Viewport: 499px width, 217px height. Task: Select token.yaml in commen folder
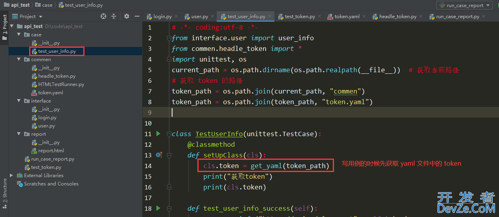[x=50, y=93]
